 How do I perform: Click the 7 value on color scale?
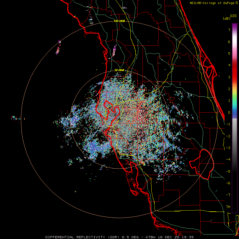click(x=229, y=30)
